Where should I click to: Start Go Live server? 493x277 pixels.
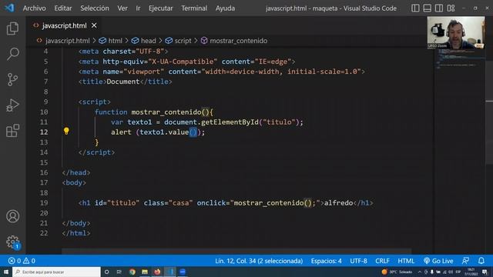[x=438, y=261]
